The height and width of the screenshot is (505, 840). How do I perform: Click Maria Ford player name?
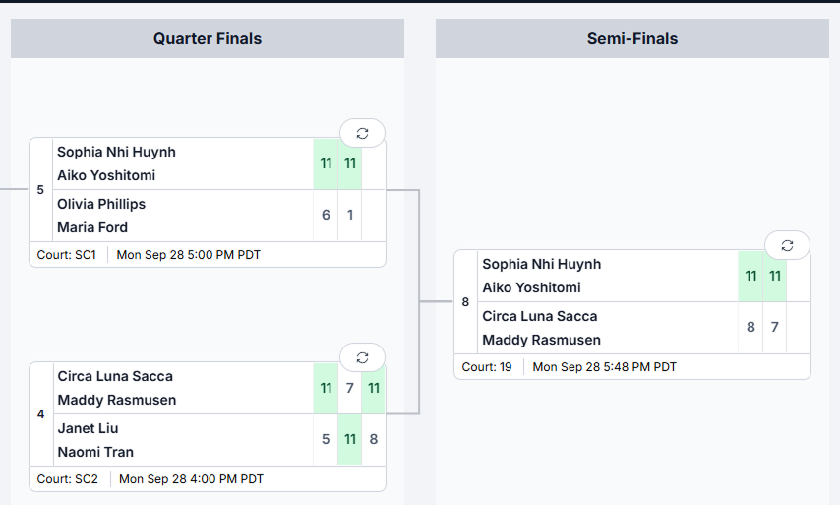coord(92,227)
